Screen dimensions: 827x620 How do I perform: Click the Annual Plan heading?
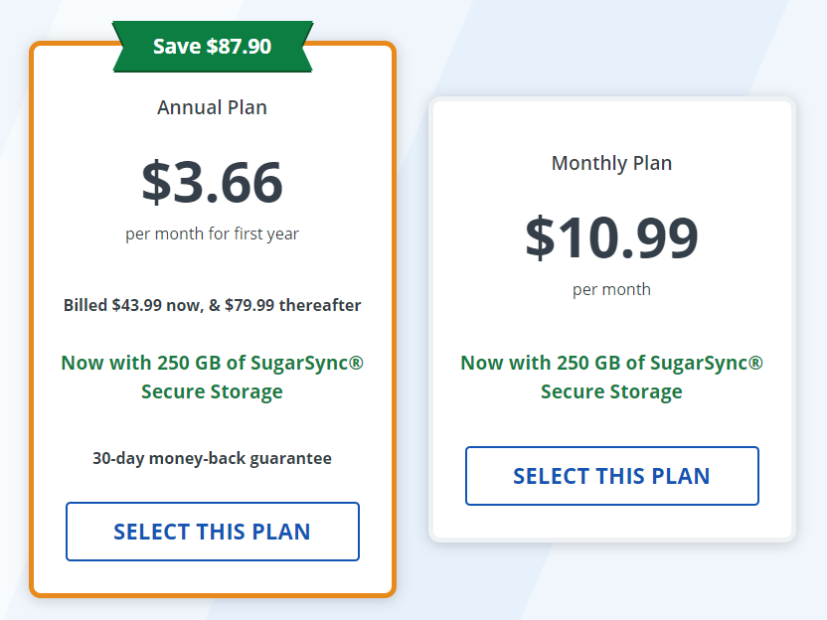pyautogui.click(x=212, y=107)
